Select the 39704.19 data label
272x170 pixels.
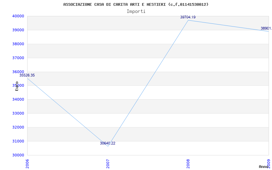click(x=188, y=17)
